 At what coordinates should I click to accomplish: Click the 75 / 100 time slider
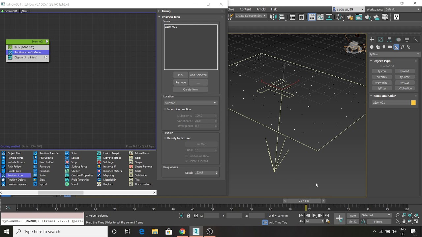coord(304,201)
